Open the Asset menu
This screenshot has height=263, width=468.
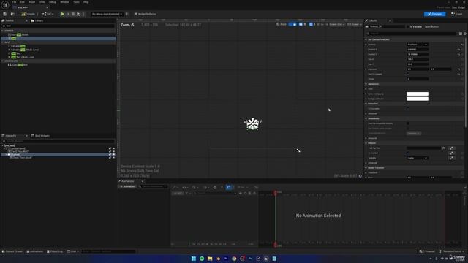[32, 2]
